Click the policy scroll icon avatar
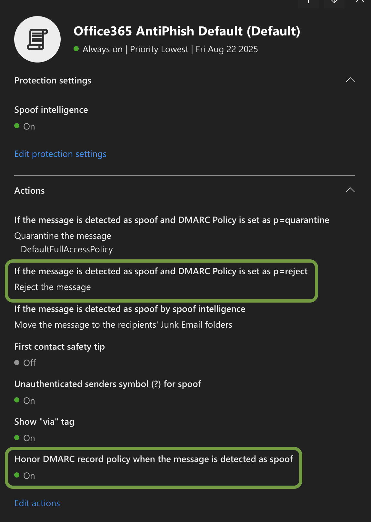This screenshot has width=371, height=522. pyautogui.click(x=37, y=39)
